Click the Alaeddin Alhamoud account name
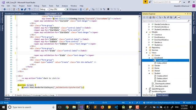 point(182,6)
